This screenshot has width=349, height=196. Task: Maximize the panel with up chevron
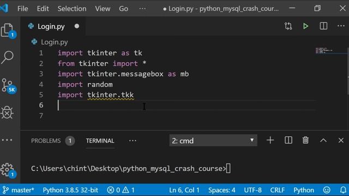(323, 140)
